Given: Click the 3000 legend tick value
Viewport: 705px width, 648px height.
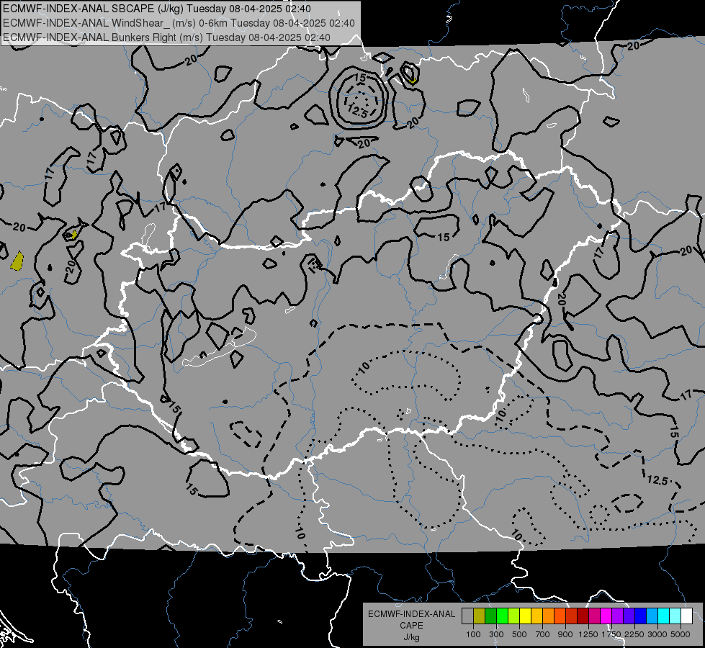Looking at the screenshot, I should pyautogui.click(x=657, y=634).
